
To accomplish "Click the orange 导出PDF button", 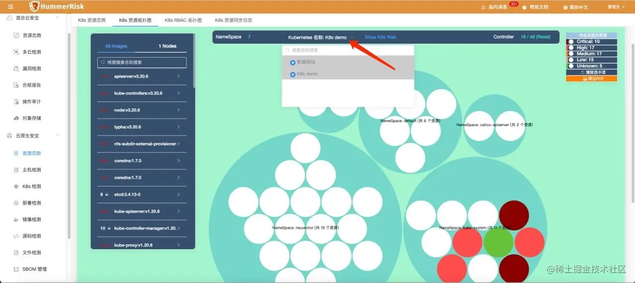I will pos(591,78).
